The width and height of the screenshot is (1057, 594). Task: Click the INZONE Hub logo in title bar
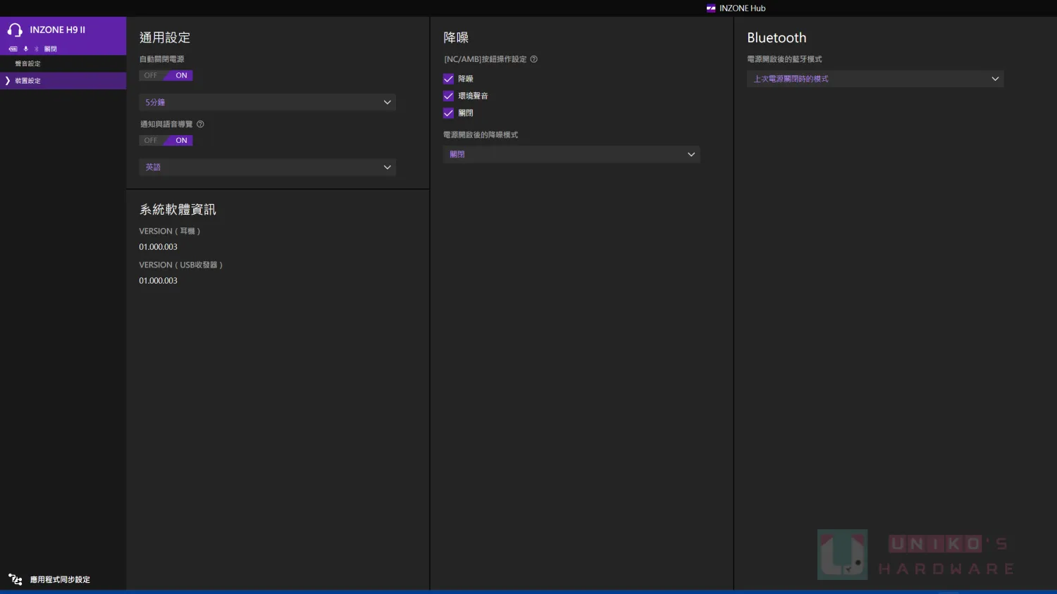[711, 8]
